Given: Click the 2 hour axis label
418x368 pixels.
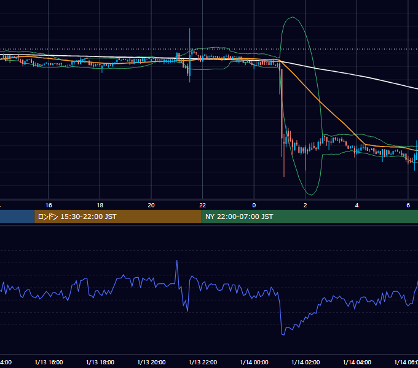Looking at the screenshot, I should click(x=306, y=205).
